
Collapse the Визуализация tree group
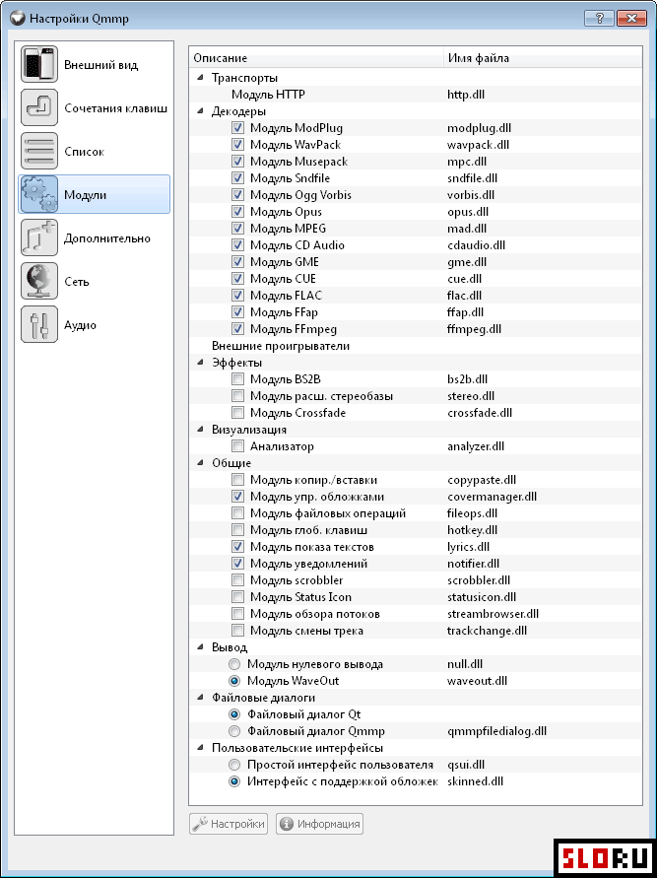click(x=200, y=430)
